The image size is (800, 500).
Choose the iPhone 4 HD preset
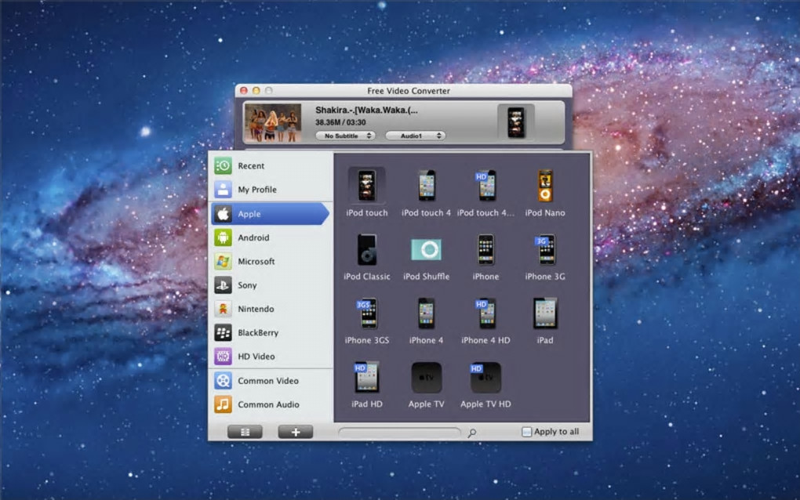click(485, 313)
